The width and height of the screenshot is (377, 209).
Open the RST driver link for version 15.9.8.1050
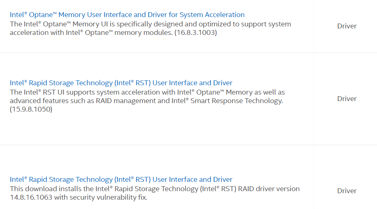[x=121, y=83]
